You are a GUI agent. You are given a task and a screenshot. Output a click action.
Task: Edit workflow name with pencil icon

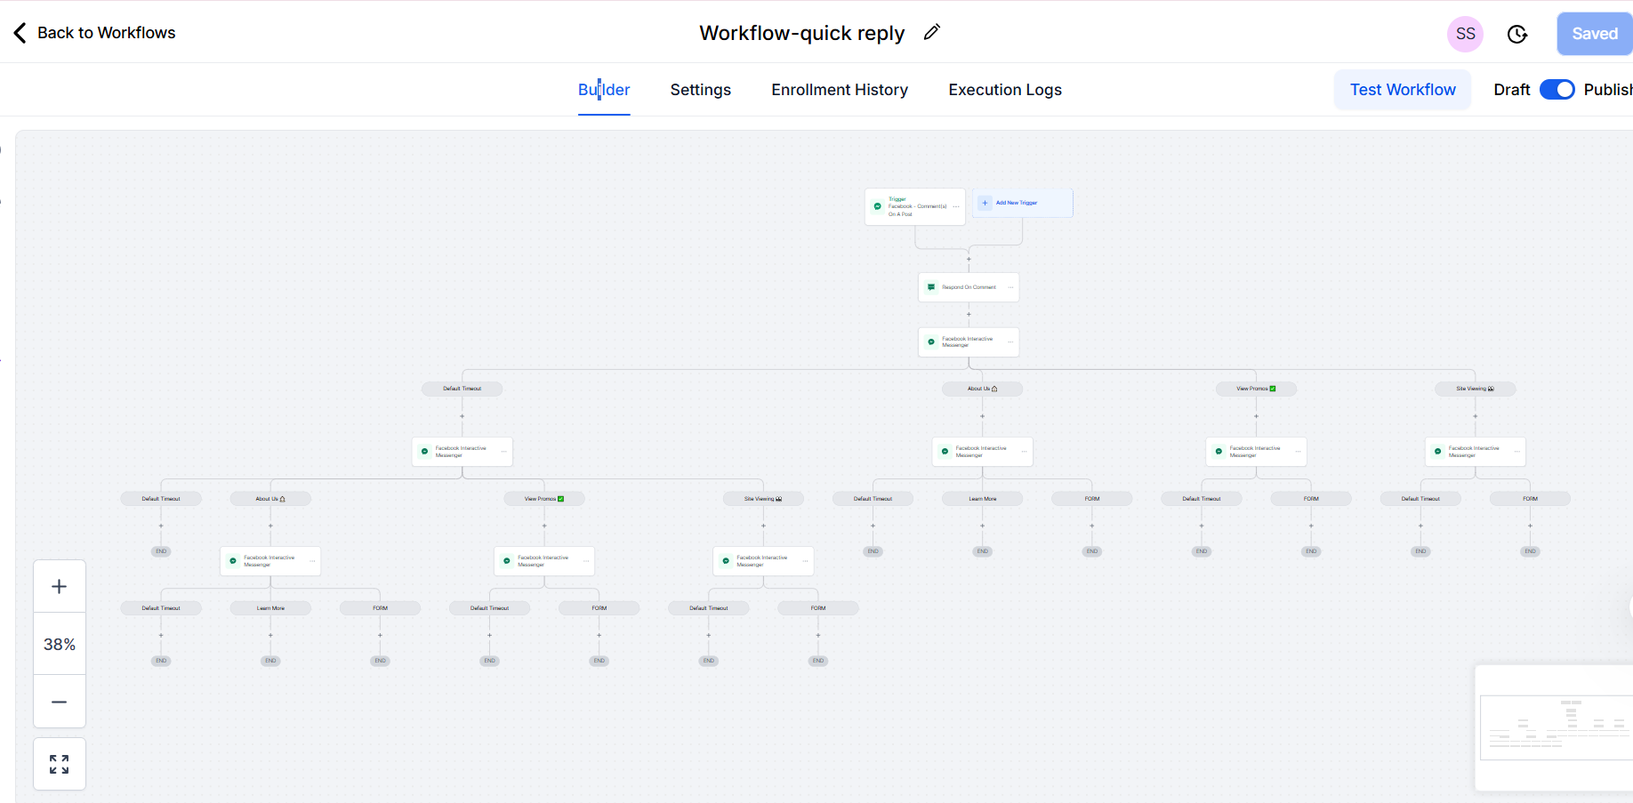click(x=931, y=32)
